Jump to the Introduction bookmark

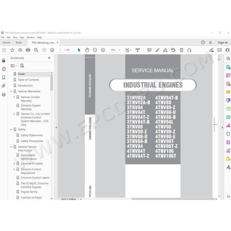coord(25,85)
